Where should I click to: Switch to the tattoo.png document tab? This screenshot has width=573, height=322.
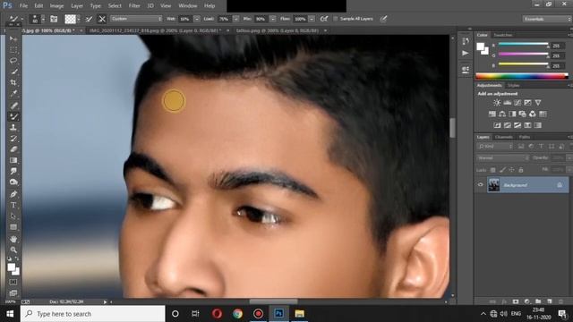(x=278, y=30)
